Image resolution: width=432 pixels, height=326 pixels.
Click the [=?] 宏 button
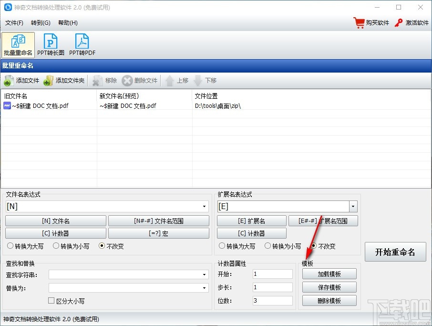[159, 233]
